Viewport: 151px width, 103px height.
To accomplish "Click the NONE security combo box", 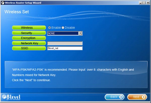I will click(x=65, y=33).
